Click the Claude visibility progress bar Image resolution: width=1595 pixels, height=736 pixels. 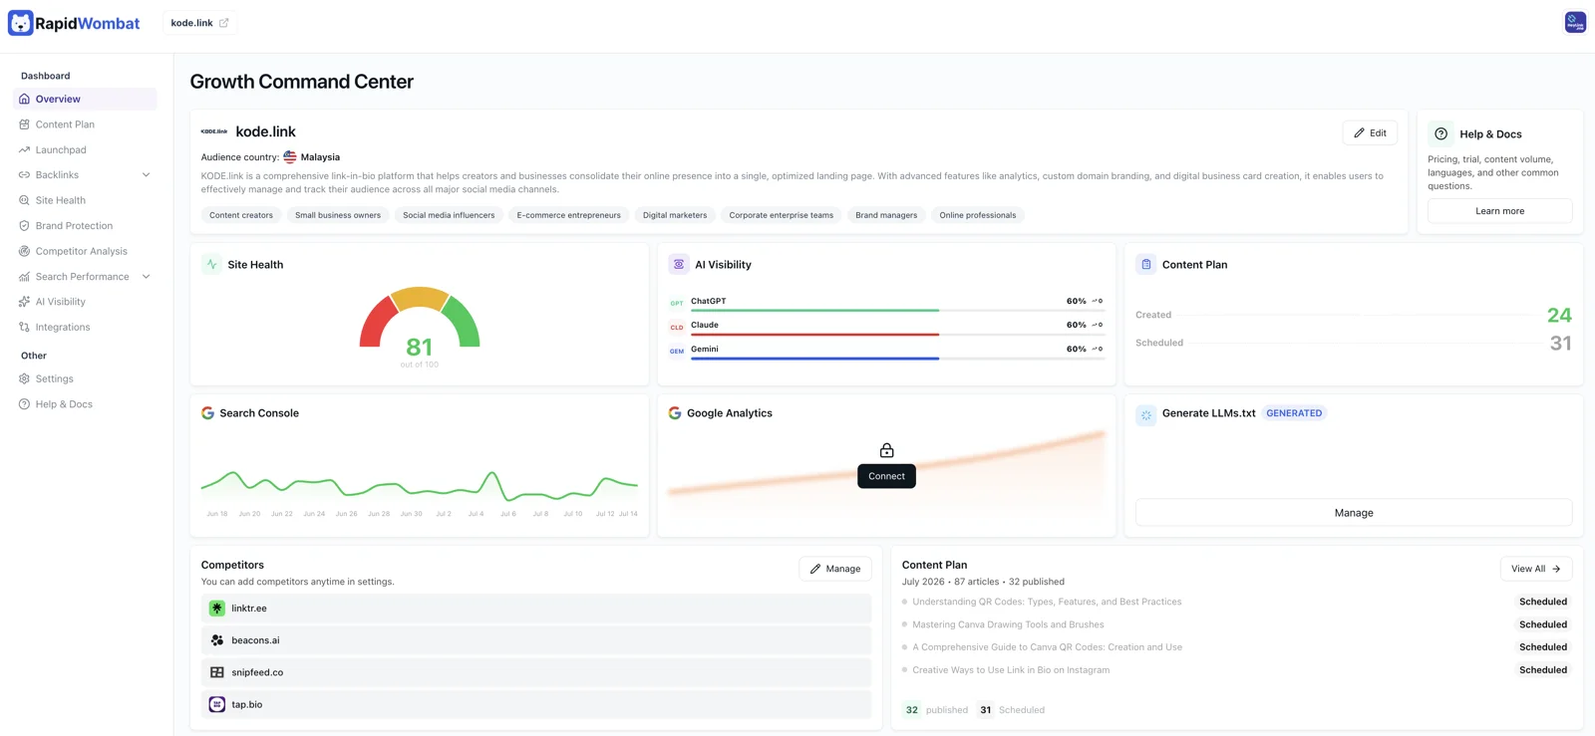tap(897, 334)
